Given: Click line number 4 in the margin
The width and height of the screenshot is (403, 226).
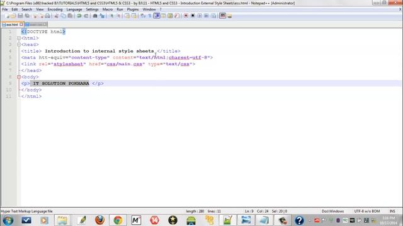Looking at the screenshot, I should (10, 51).
